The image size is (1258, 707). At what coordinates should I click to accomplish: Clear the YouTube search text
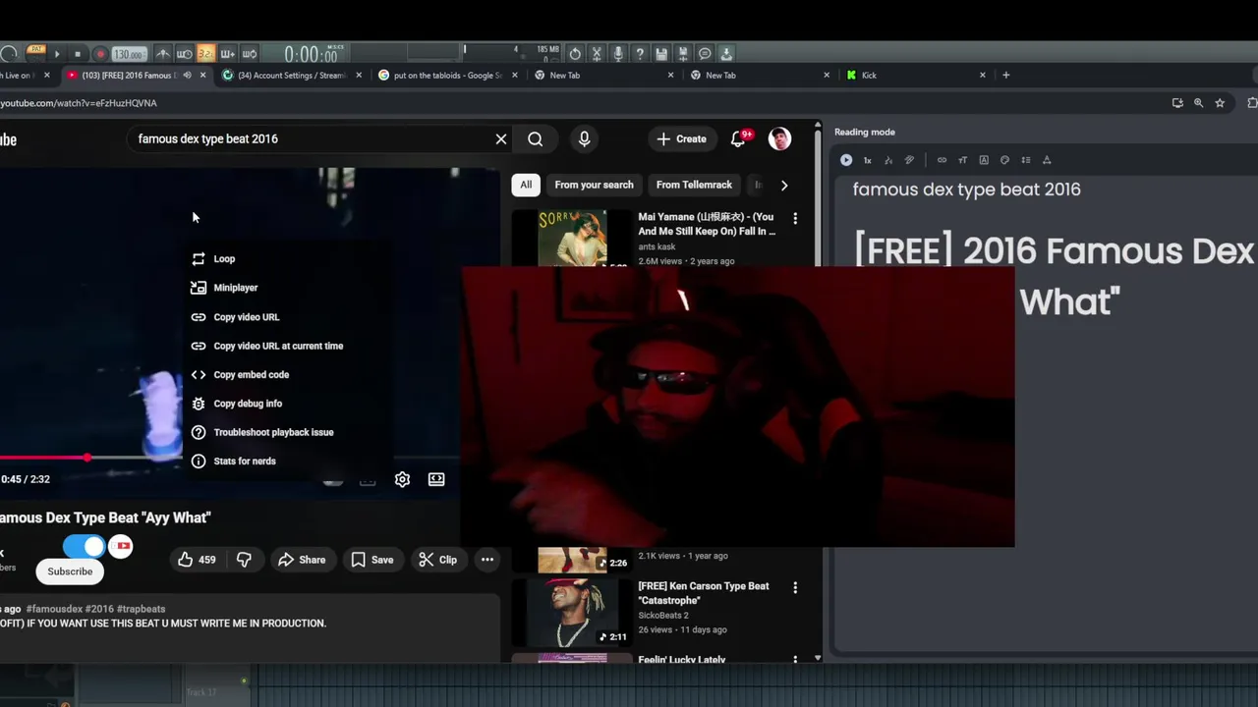pyautogui.click(x=501, y=139)
